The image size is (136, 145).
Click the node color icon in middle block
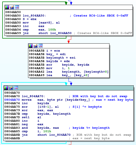tap(31, 46)
